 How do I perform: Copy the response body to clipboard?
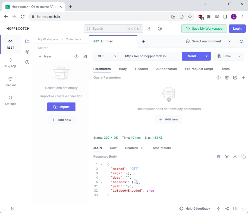(x=243, y=157)
